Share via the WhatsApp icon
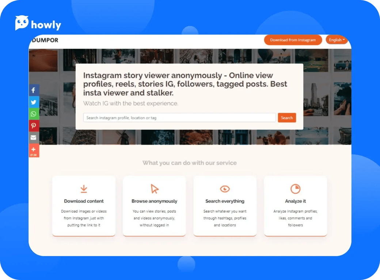This screenshot has height=280, width=380. pyautogui.click(x=34, y=114)
